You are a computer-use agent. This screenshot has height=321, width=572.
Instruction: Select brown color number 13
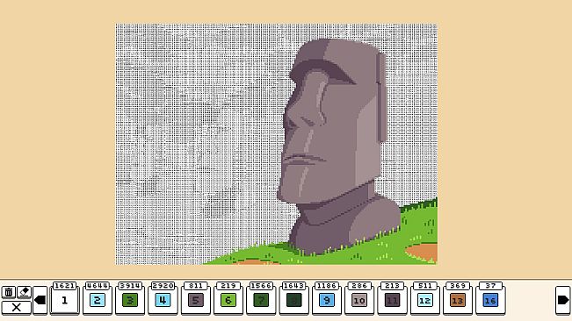point(458,297)
